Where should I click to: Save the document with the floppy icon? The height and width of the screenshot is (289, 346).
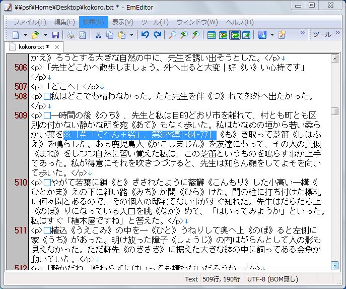55,35
